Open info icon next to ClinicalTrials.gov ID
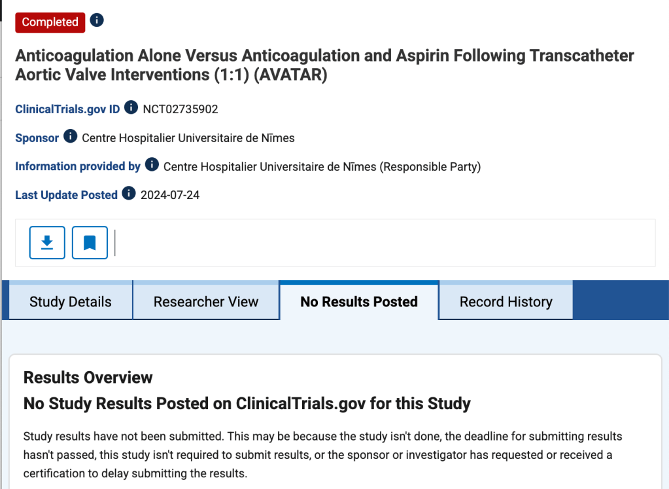Image resolution: width=669 pixels, height=489 pixels. coord(131,107)
